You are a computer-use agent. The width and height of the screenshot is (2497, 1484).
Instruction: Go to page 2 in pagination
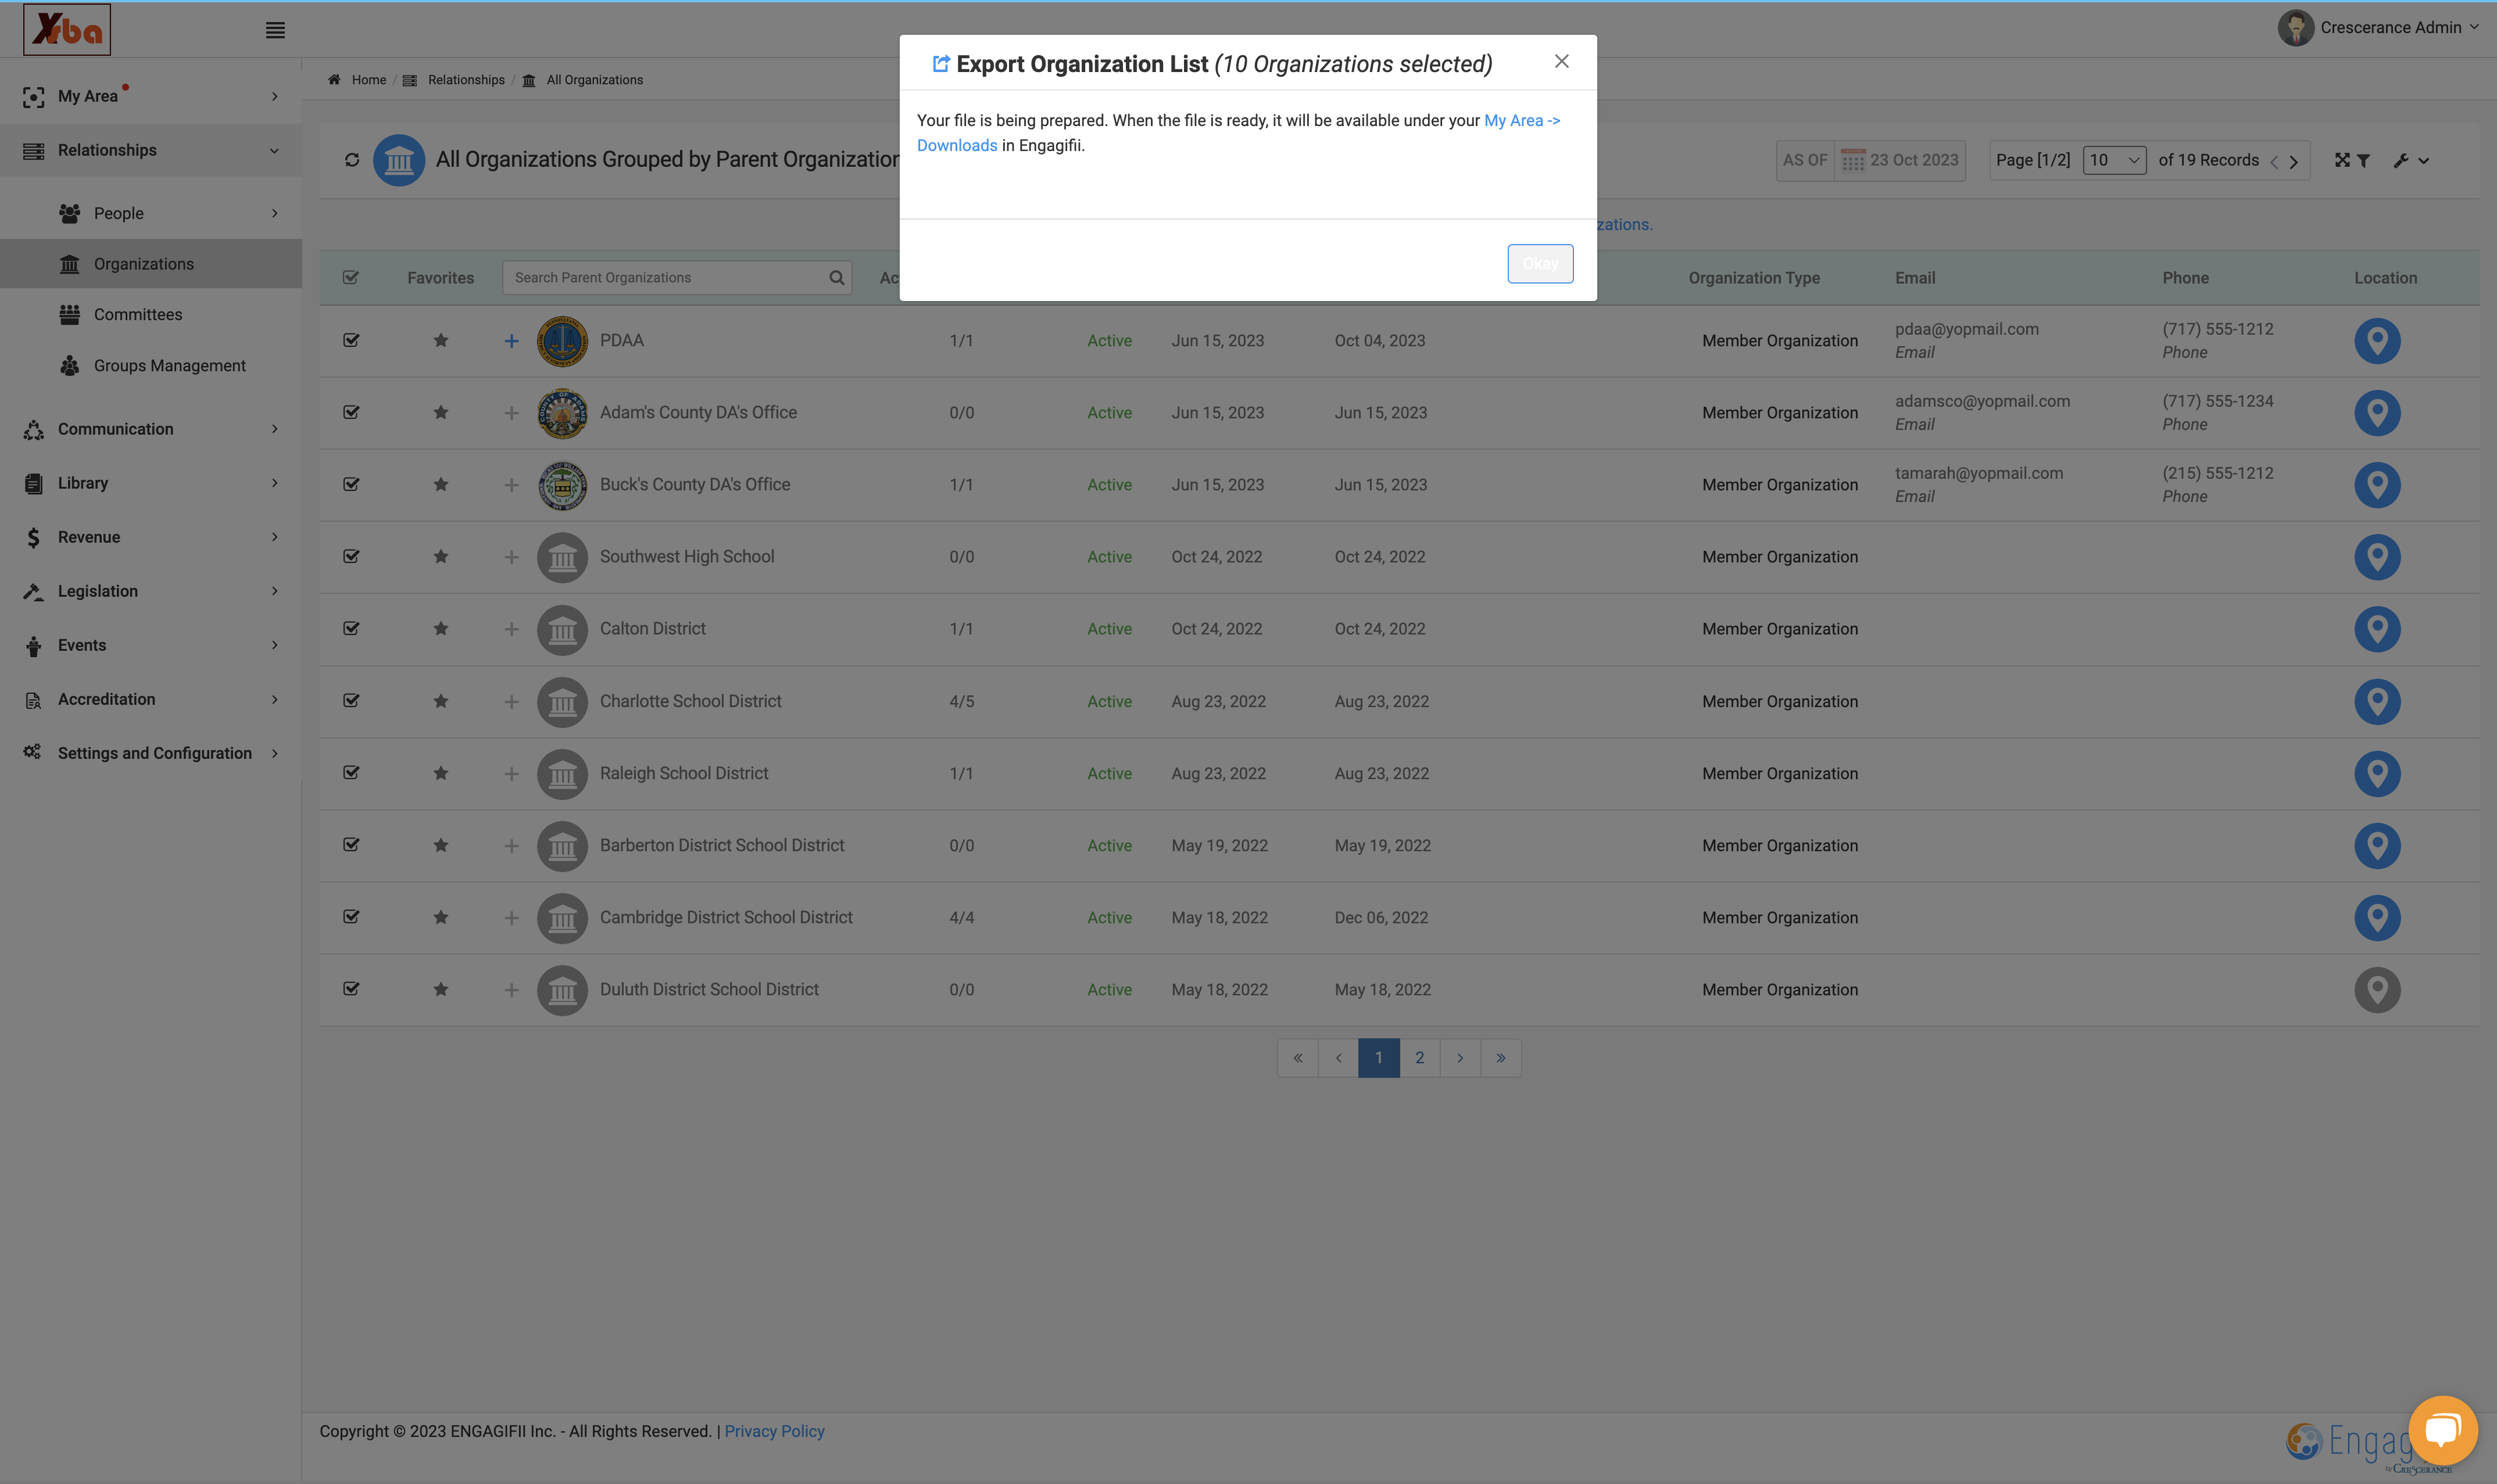(x=1419, y=1058)
